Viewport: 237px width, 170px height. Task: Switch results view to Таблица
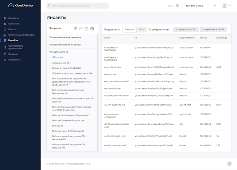click(x=129, y=29)
